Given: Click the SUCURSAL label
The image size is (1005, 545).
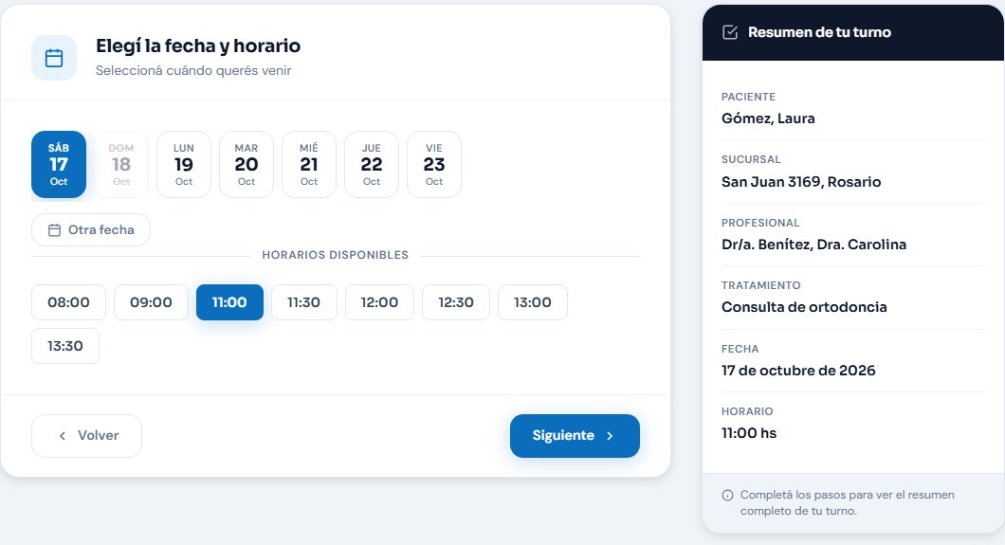Looking at the screenshot, I should click(x=751, y=159).
